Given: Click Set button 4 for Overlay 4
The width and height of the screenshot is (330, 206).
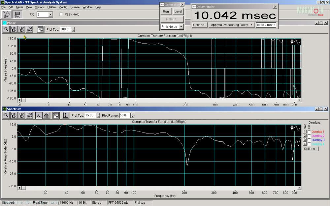Looking at the screenshot, I should [305, 144].
